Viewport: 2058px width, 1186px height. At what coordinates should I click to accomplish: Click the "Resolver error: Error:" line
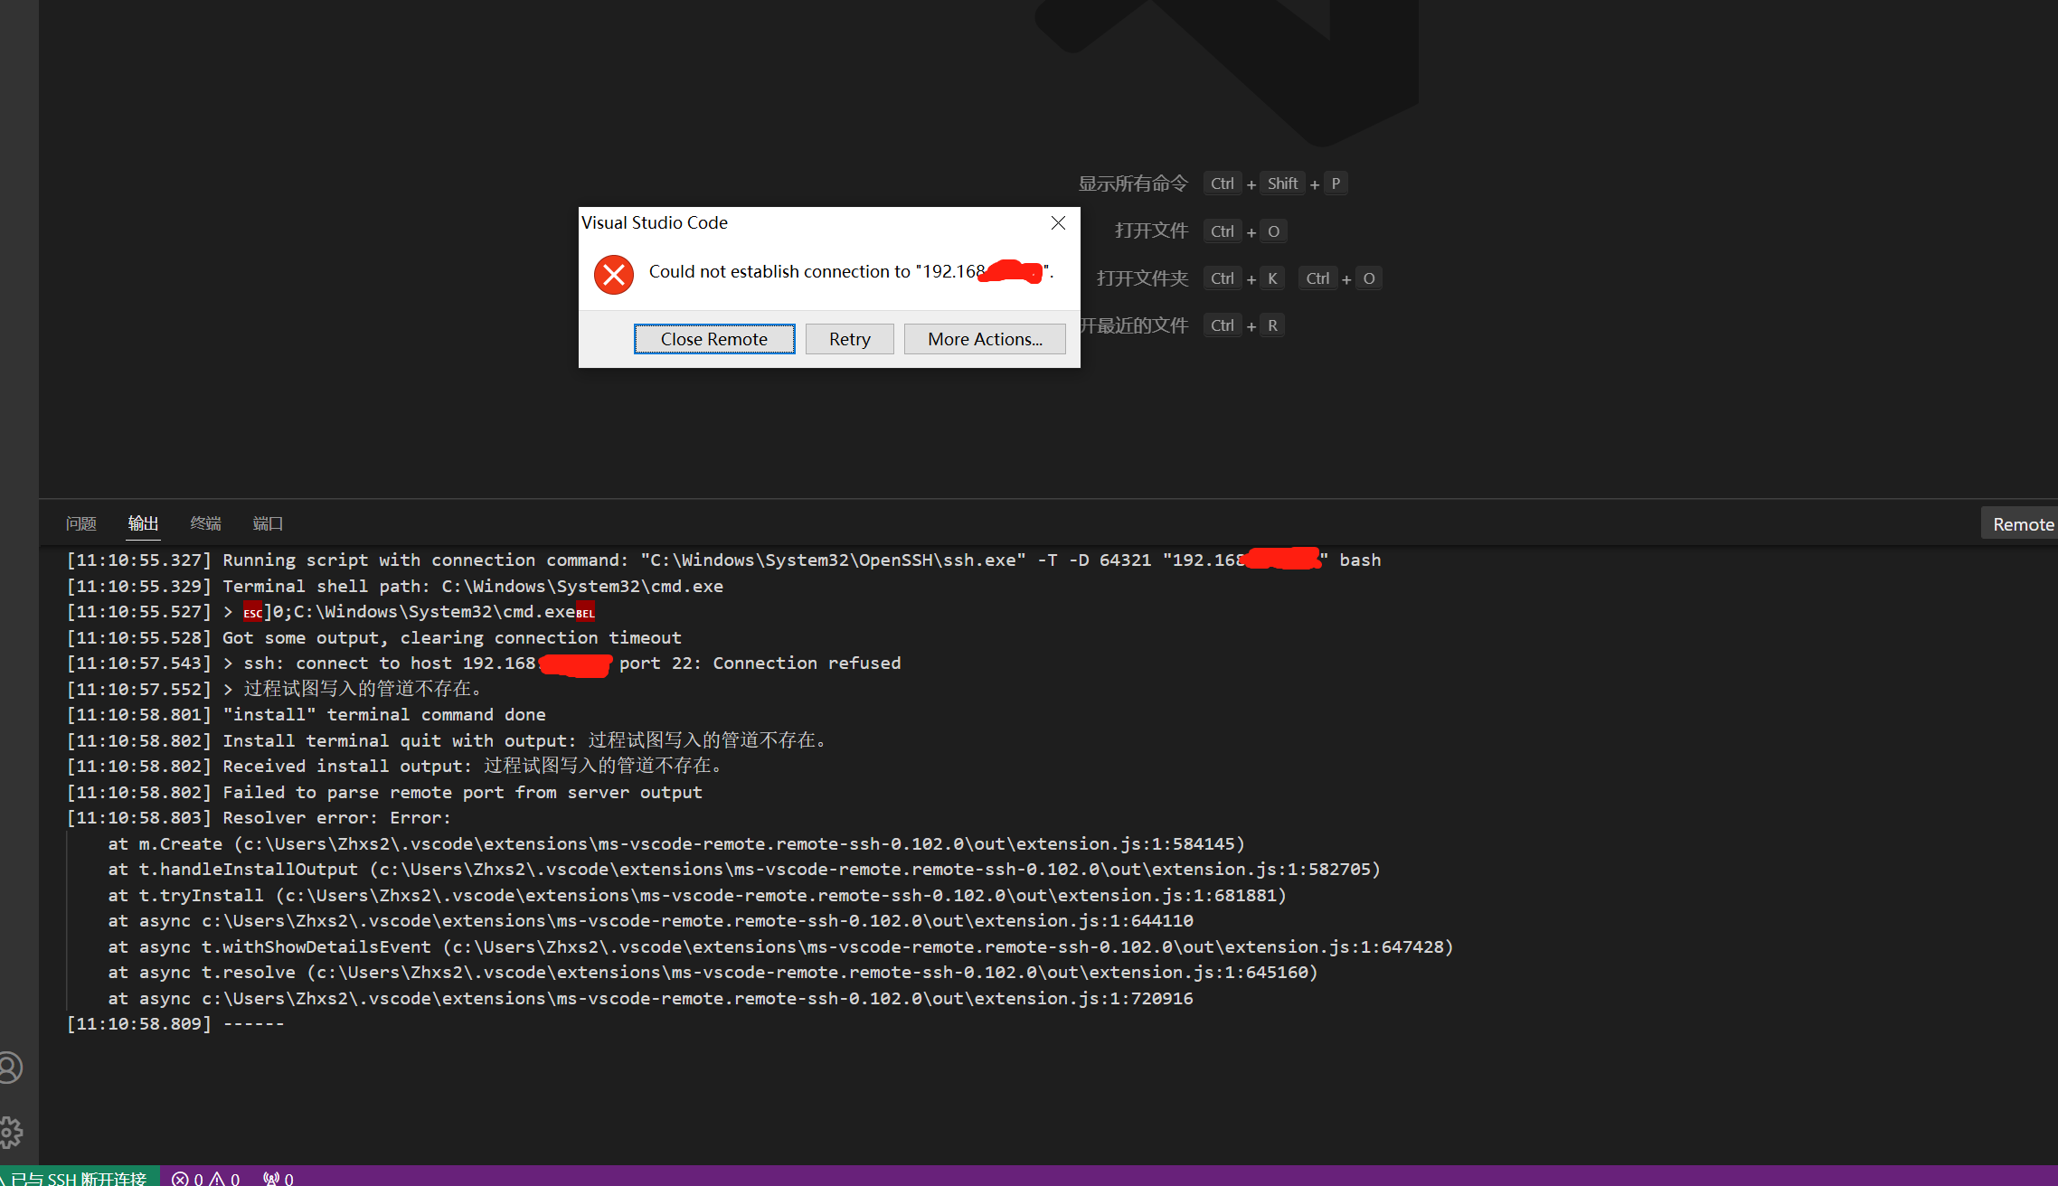point(260,817)
